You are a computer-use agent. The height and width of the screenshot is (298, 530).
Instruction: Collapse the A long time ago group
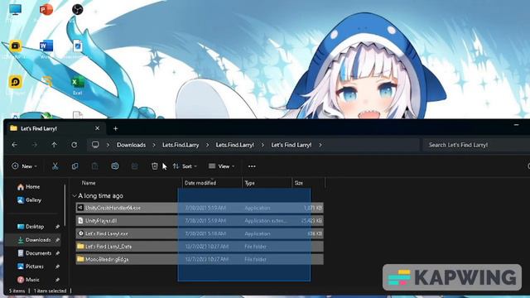pyautogui.click(x=75, y=196)
